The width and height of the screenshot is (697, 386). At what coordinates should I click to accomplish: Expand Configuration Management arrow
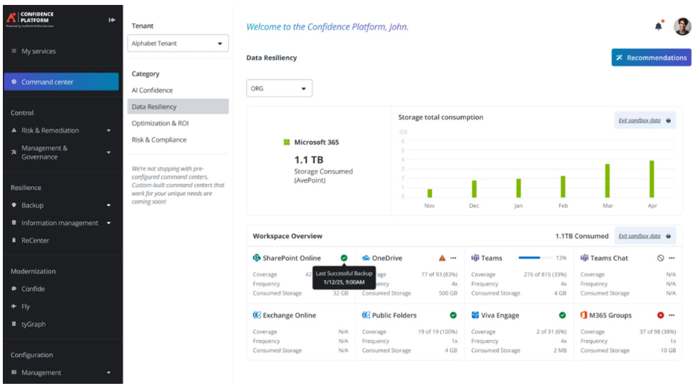[x=109, y=373]
